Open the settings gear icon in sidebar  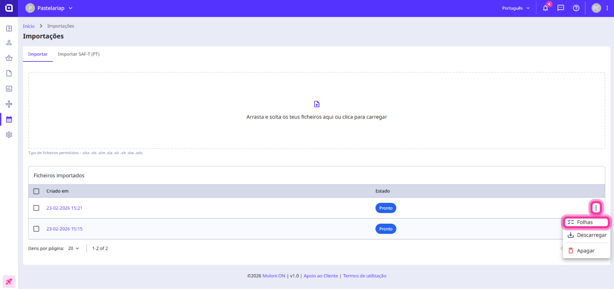9,135
